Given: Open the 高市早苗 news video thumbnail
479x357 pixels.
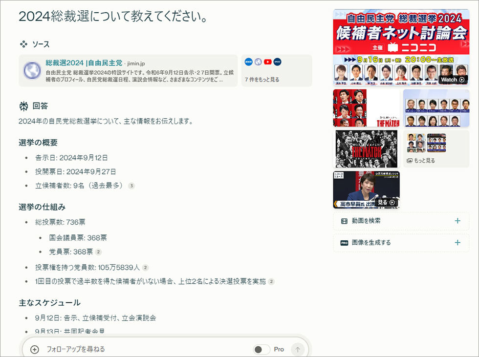Looking at the screenshot, I should pyautogui.click(x=366, y=190).
